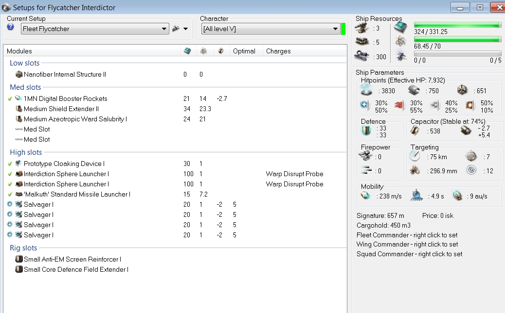Select Nanofiber Internal Structure II module
The height and width of the screenshot is (313, 505).
[65, 74]
